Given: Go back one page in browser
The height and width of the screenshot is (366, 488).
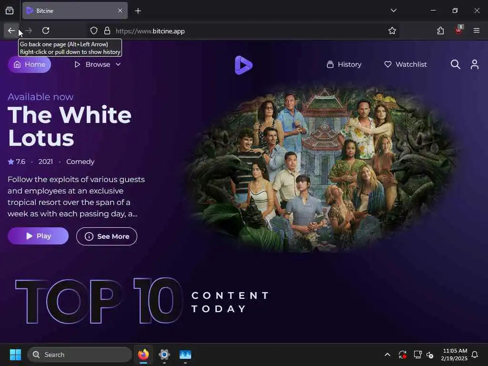Looking at the screenshot, I should (11, 30).
